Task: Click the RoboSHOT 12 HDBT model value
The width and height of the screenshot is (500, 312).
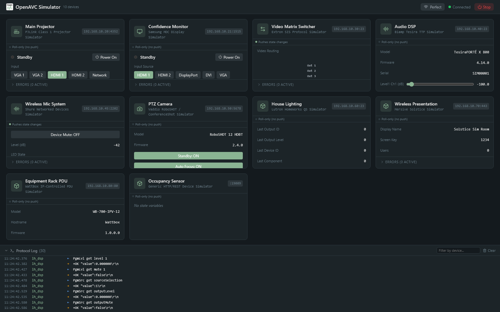Action: click(226, 134)
